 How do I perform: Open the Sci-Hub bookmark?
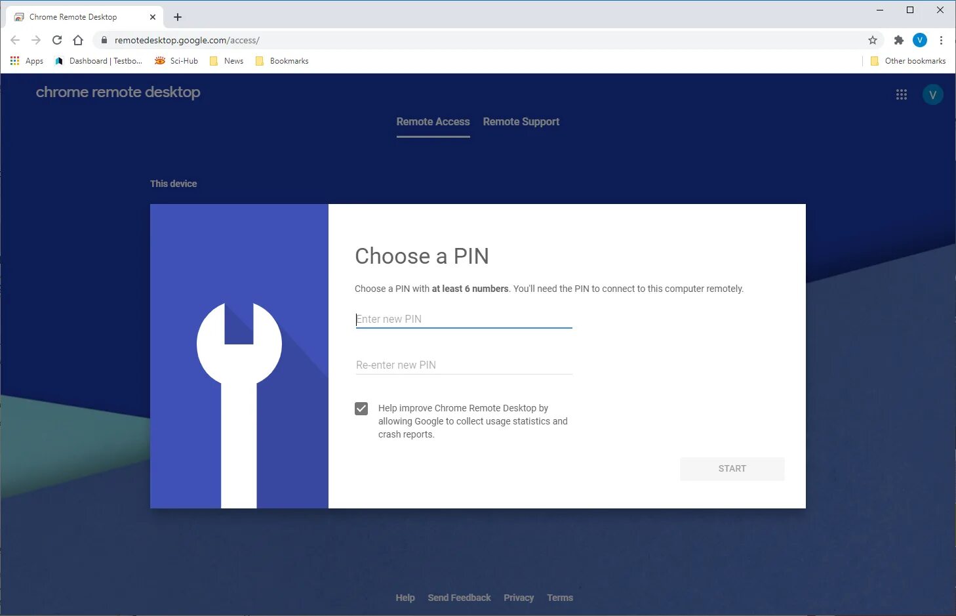[x=176, y=61]
